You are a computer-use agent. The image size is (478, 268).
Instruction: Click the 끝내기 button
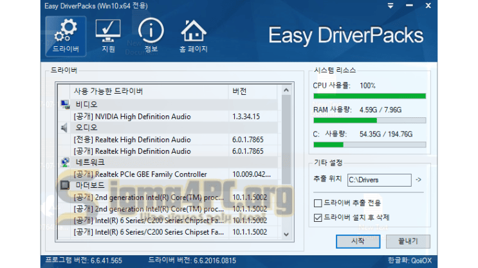pyautogui.click(x=408, y=241)
